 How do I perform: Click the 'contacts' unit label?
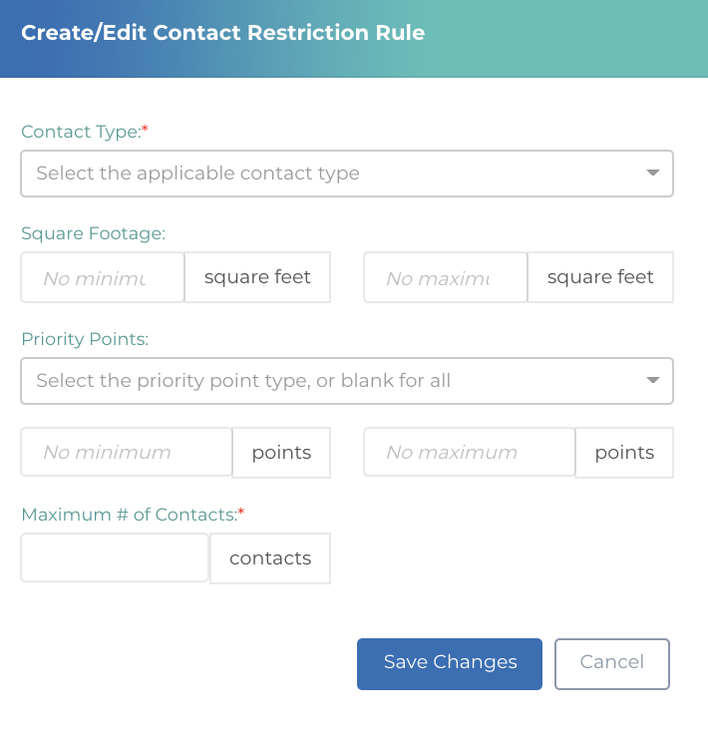[x=270, y=558]
